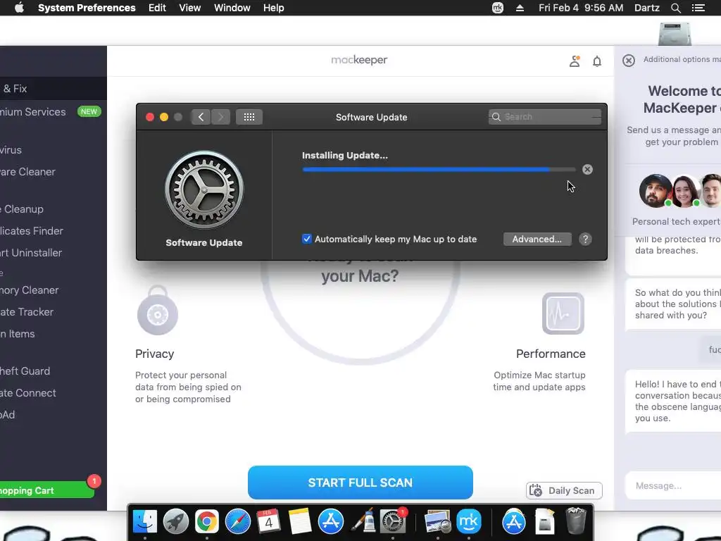This screenshot has height=541, width=721.
Task: Open the paintbrush app in Dock
Action: click(364, 522)
